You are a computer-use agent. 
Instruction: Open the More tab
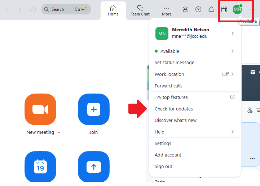(167, 11)
